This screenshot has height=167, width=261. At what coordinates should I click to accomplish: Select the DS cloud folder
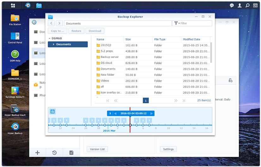coord(153,63)
